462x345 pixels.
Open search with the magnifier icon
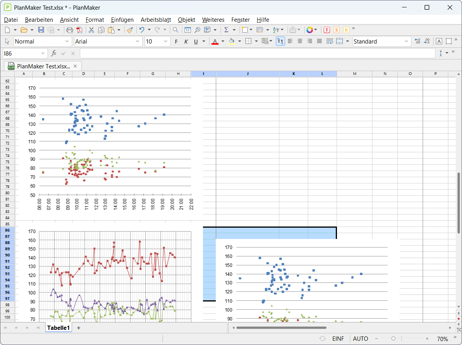[x=176, y=30]
